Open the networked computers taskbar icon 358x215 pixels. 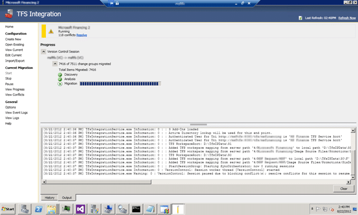108,209
